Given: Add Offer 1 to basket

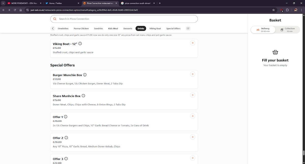Looking at the screenshot, I should pyautogui.click(x=193, y=116).
